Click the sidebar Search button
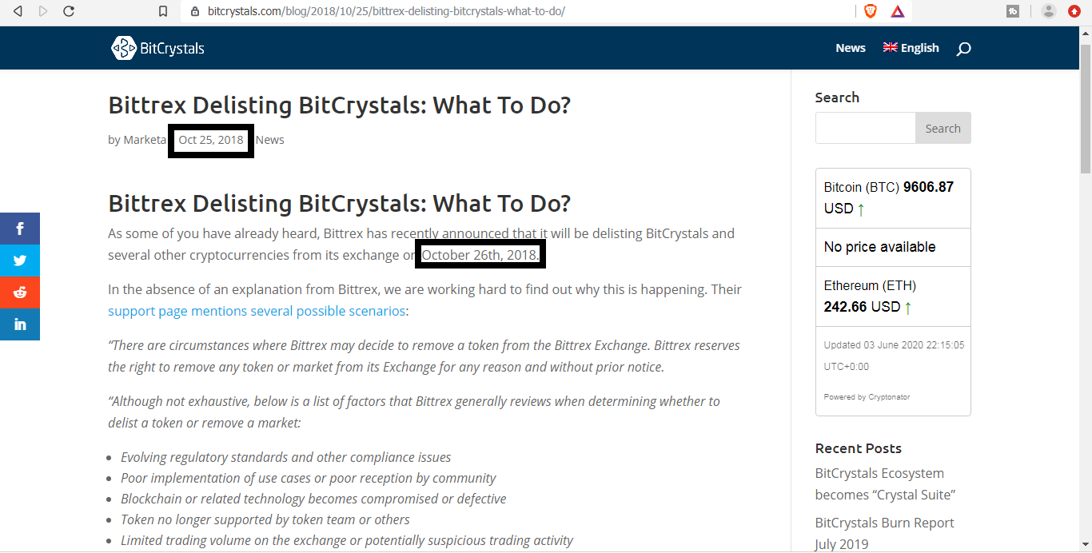 click(x=943, y=128)
